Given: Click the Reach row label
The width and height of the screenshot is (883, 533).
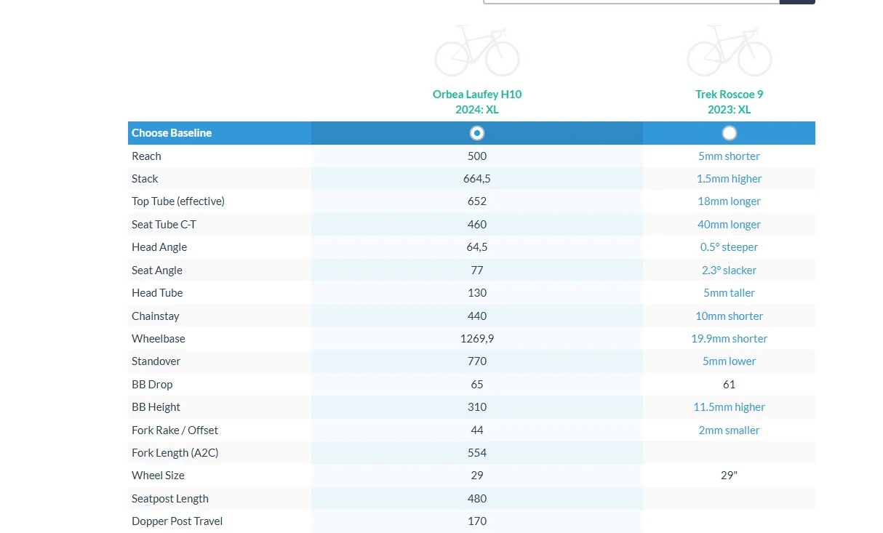Looking at the screenshot, I should (146, 156).
